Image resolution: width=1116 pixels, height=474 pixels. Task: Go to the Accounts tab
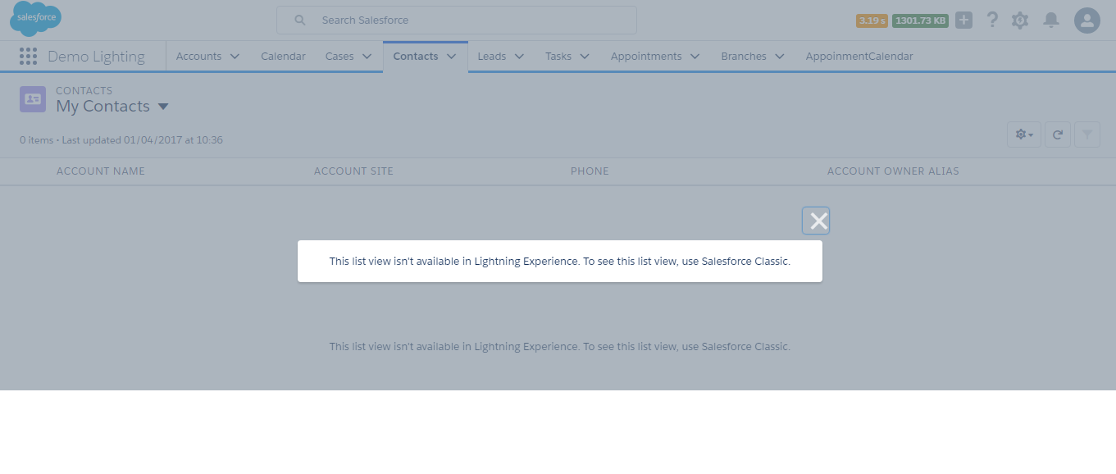(x=198, y=57)
